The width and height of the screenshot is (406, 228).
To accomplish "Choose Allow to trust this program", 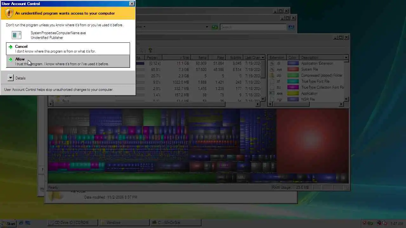I will [x=68, y=61].
